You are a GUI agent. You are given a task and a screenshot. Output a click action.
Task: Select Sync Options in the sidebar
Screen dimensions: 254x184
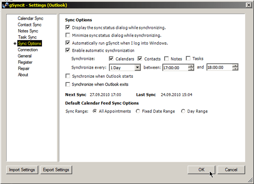pos(30,43)
